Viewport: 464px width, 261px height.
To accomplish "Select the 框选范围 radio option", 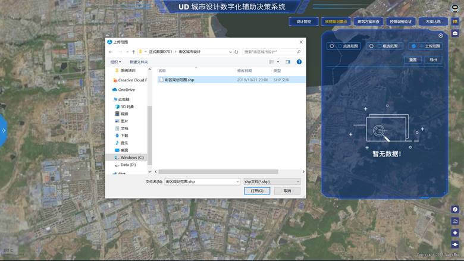I will point(371,46).
